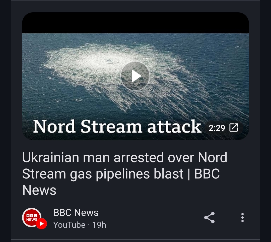Tap the white BBC NEWS logo text
Viewport: 271px width, 242px height.
tap(32, 218)
